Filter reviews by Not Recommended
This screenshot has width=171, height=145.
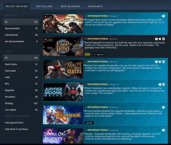(x=21, y=41)
